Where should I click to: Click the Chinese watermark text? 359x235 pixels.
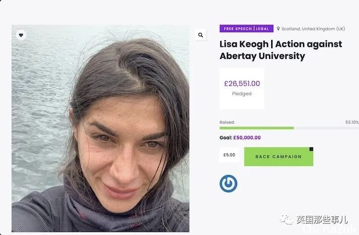322,220
